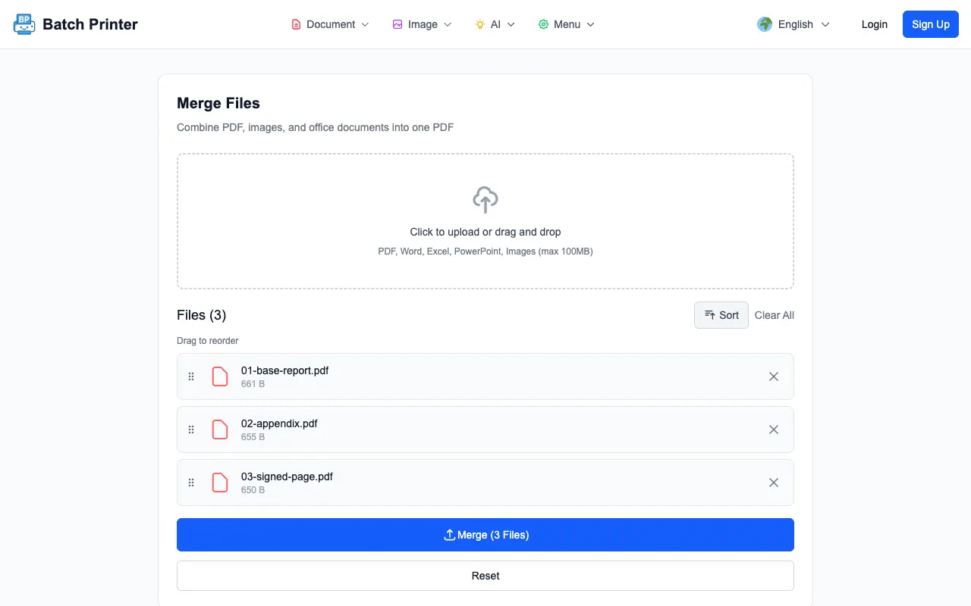Click the Sort files button
Viewport: 971px width, 606px height.
(x=721, y=315)
